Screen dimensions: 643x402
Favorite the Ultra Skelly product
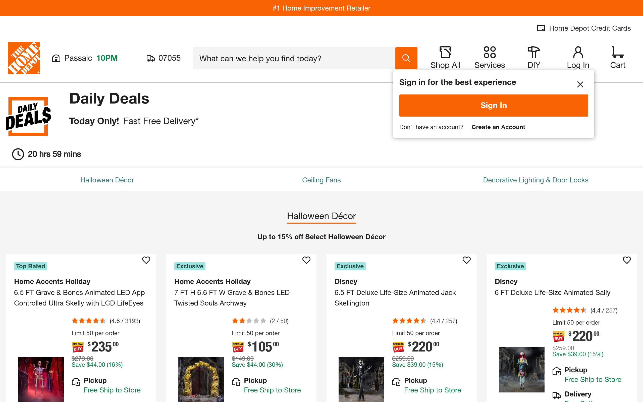146,260
